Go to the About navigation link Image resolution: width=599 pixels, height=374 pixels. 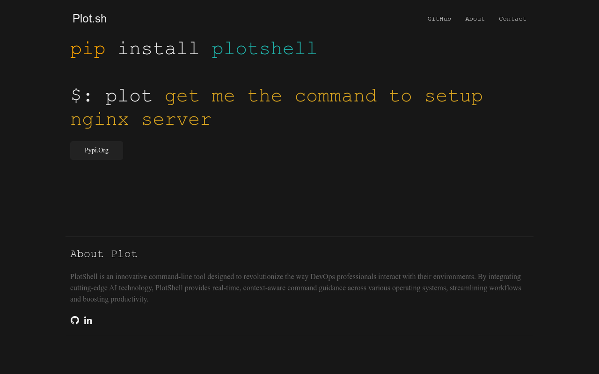pos(475,19)
